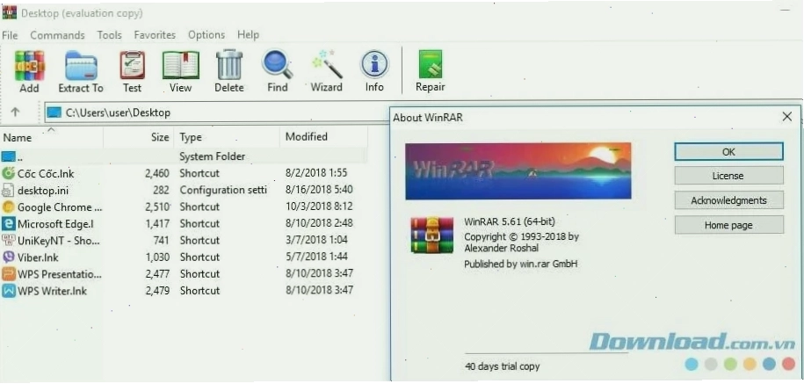Open the Commands menu
804x384 pixels.
pyautogui.click(x=57, y=35)
